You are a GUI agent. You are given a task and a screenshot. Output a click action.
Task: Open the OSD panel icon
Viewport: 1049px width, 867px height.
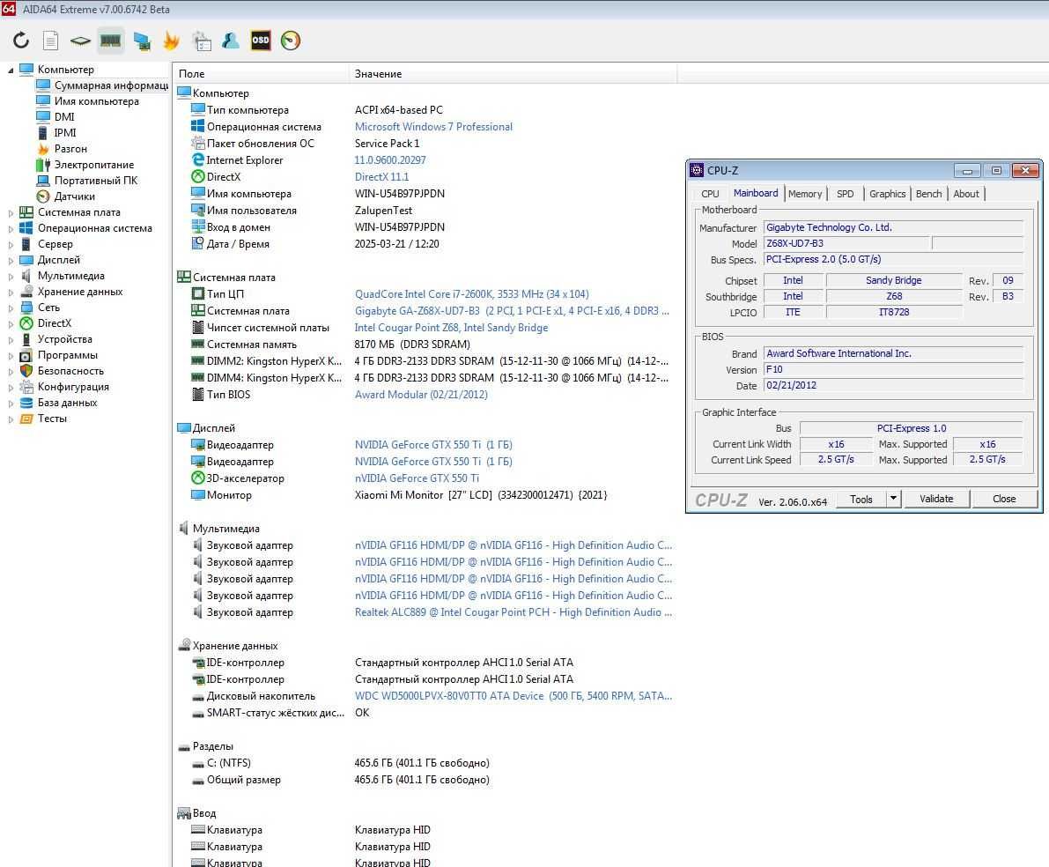pyautogui.click(x=260, y=41)
